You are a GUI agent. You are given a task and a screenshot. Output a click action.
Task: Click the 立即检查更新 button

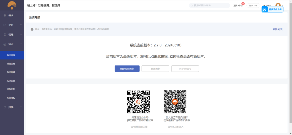pyautogui.click(x=127, y=68)
